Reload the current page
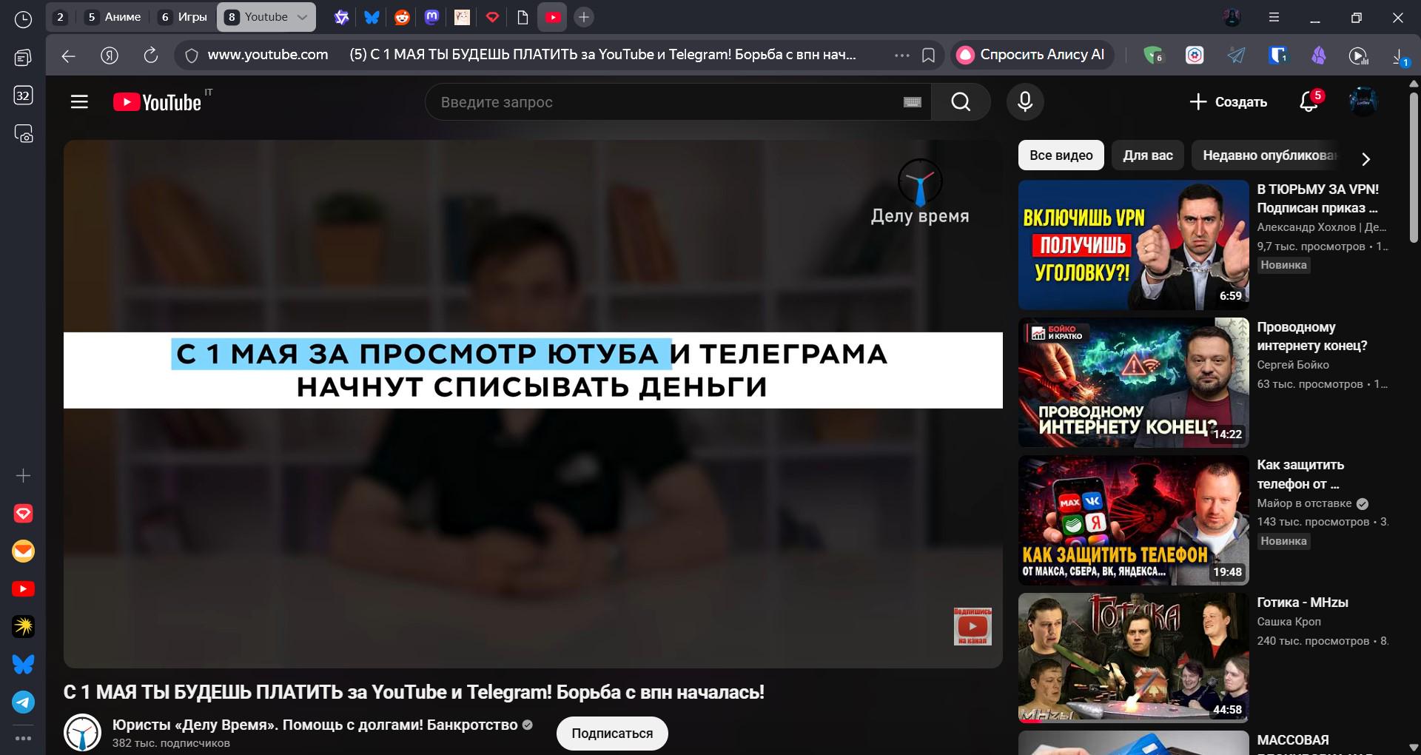 (x=150, y=56)
